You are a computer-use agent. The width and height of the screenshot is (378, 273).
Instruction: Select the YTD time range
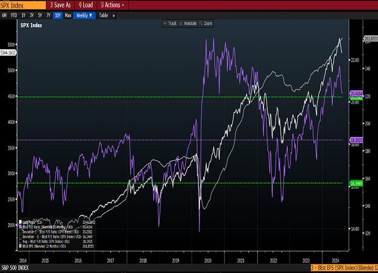[14, 15]
